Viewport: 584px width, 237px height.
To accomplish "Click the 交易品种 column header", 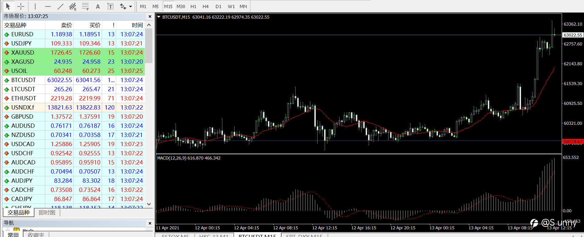I will click(24, 25).
